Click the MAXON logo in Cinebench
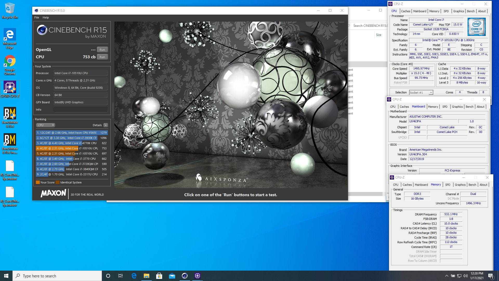Viewport: 499px width, 281px height. pyautogui.click(x=53, y=193)
